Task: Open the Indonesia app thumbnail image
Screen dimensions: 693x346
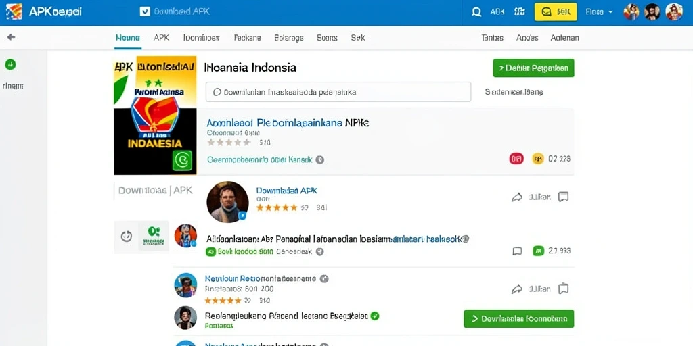Action: coord(155,116)
